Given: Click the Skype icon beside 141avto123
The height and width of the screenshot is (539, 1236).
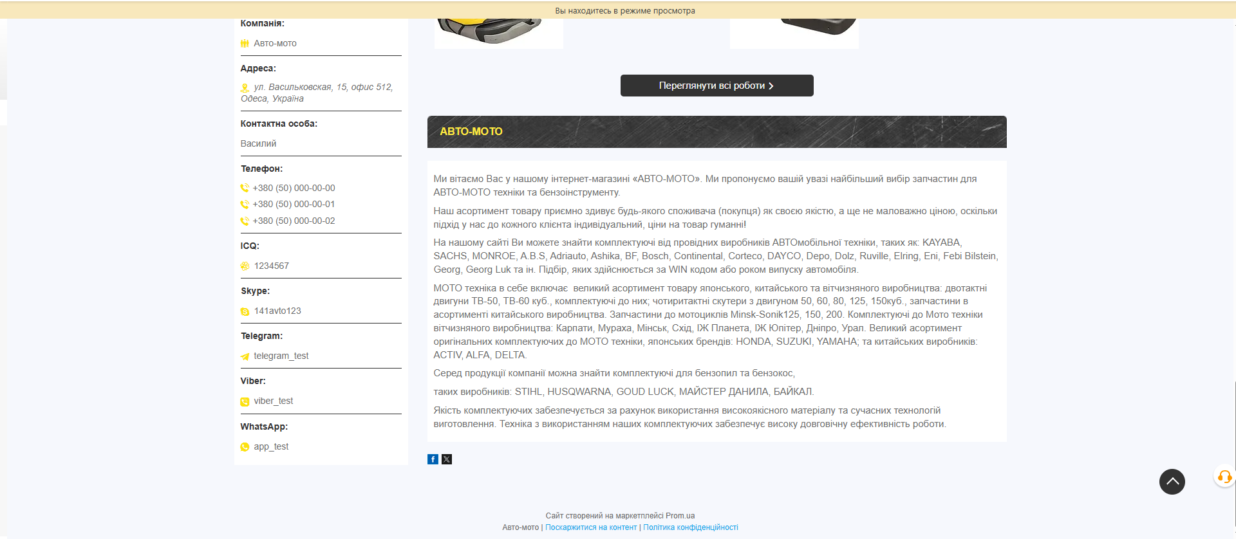Looking at the screenshot, I should 245,311.
